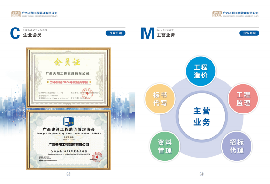Image resolution: width=270 pixels, height=184 pixels.
Task: Select 为本协会2024年度会员单位 on lower certificate
Action: click(69, 151)
